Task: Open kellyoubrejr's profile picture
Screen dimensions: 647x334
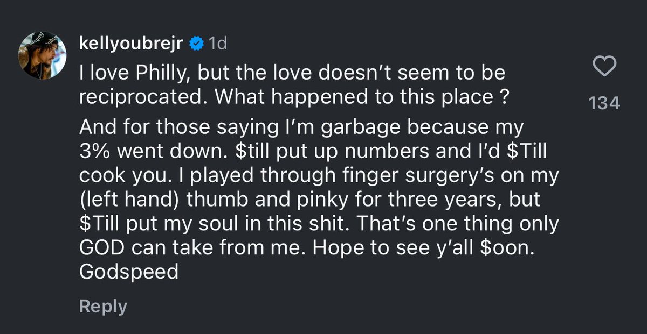Action: (43, 55)
